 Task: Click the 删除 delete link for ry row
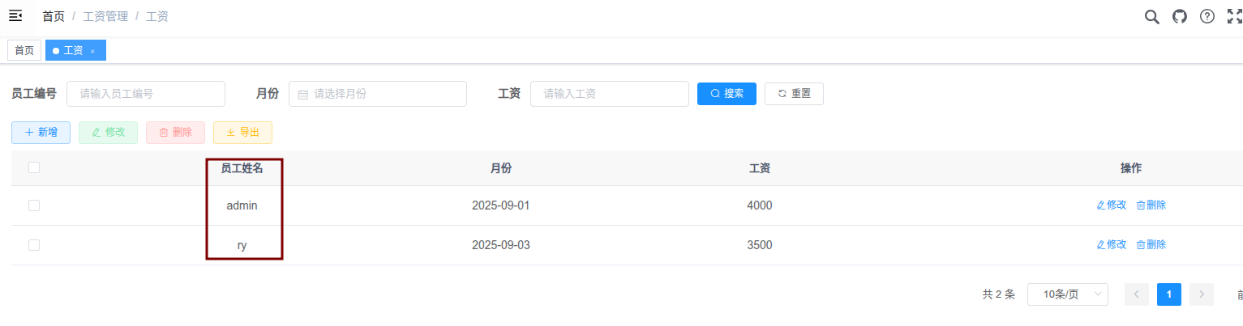click(x=1151, y=244)
